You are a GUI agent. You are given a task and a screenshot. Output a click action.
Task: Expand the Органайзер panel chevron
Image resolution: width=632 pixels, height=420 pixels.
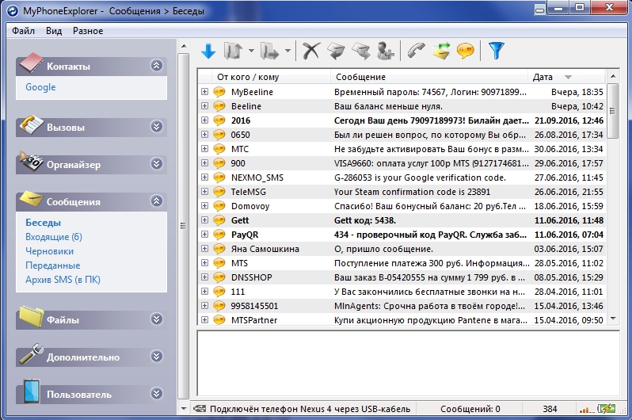pyautogui.click(x=156, y=164)
